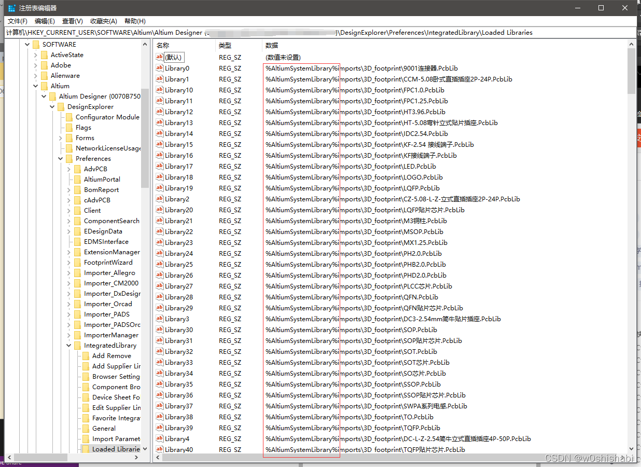Click the tree pane vertical scrollbar thumb
Viewport: 641px width, 467px height.
145,138
